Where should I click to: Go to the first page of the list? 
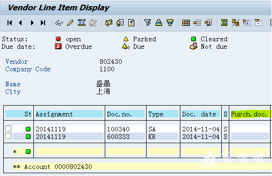point(10,23)
